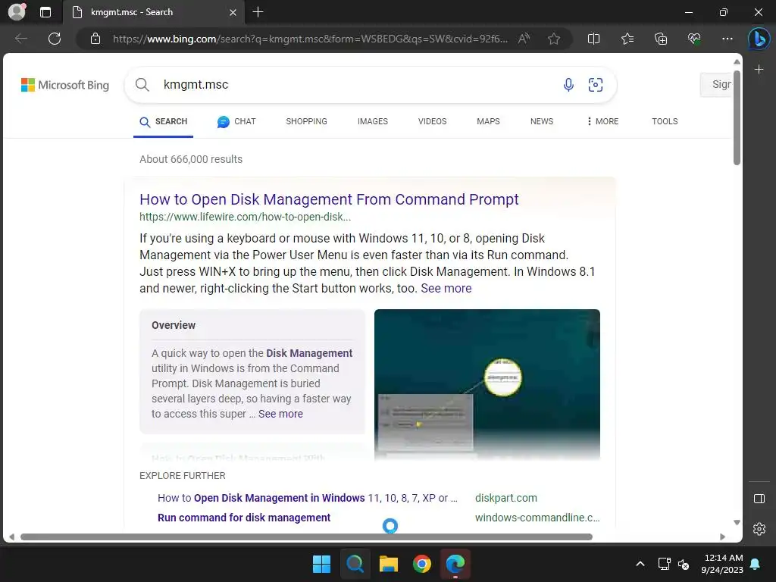Click the horizontal scrollbar thumb

306,537
